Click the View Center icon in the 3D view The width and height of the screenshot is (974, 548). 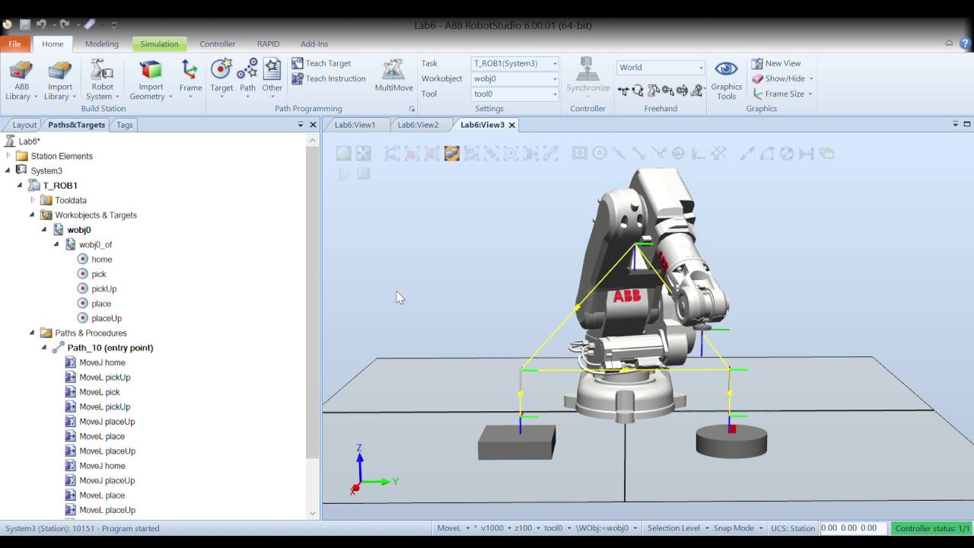point(364,154)
